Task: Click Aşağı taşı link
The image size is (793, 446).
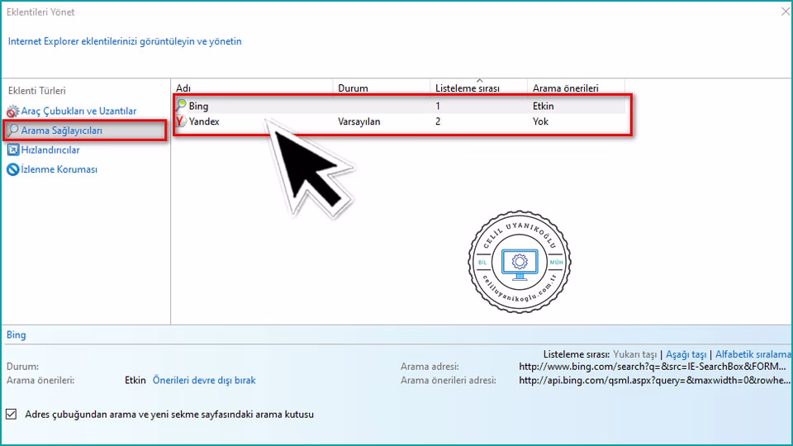Action: coord(686,353)
